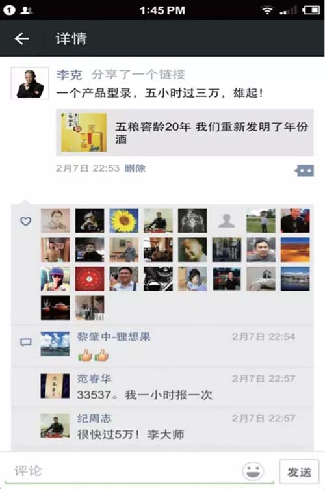The width and height of the screenshot is (325, 489).
Task: Open the emoji smiley picker
Action: [x=253, y=471]
